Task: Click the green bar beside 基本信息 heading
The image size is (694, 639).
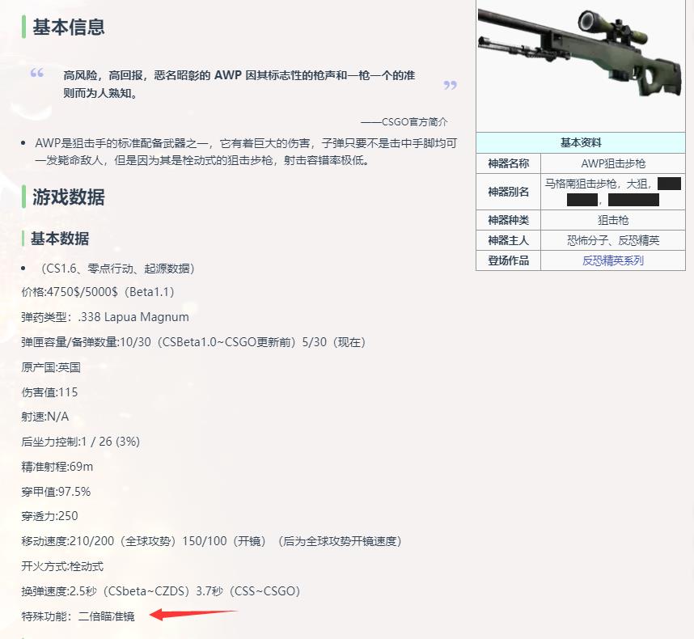Action: 23,27
